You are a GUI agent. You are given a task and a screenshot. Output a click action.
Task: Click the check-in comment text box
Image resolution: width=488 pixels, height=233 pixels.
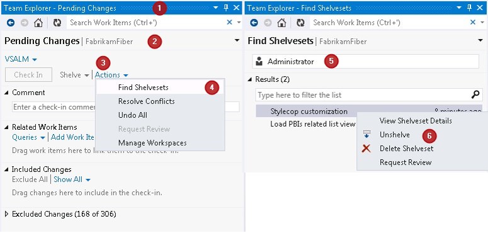126,106
